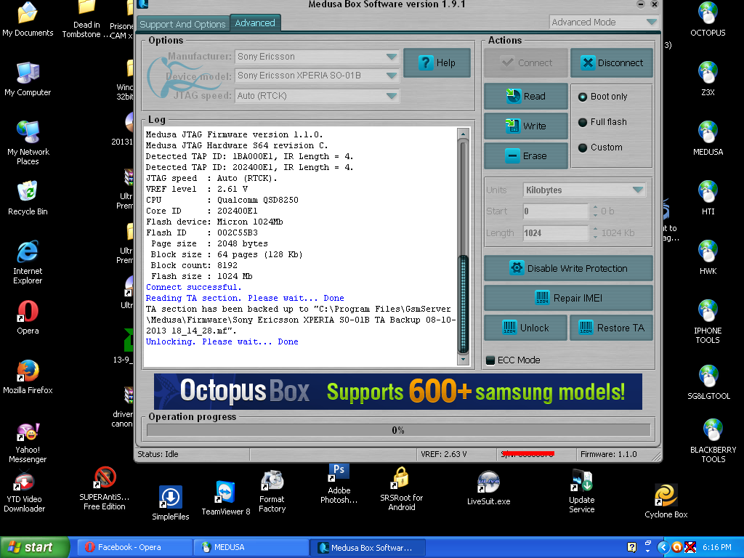This screenshot has width=744, height=558.
Task: Open Format Factory desktop icon
Action: [272, 491]
